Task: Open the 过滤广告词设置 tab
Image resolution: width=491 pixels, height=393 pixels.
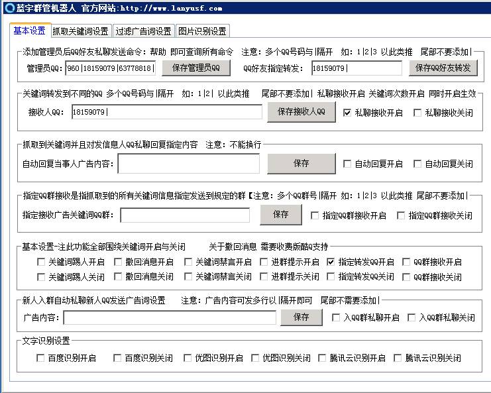Action: pos(143,31)
